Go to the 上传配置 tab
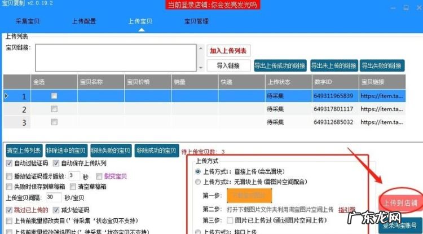The image size is (423, 234). pyautogui.click(x=83, y=21)
